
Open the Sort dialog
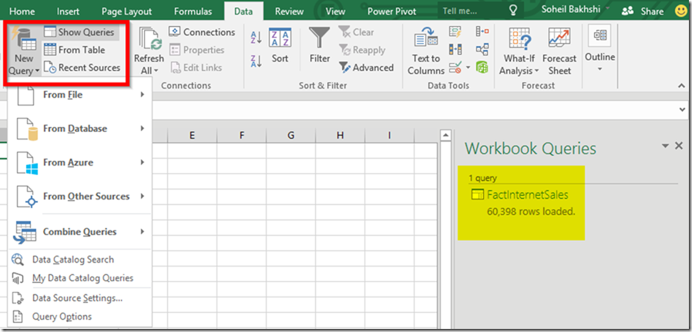point(280,46)
